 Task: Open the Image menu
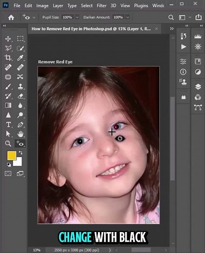click(x=42, y=5)
